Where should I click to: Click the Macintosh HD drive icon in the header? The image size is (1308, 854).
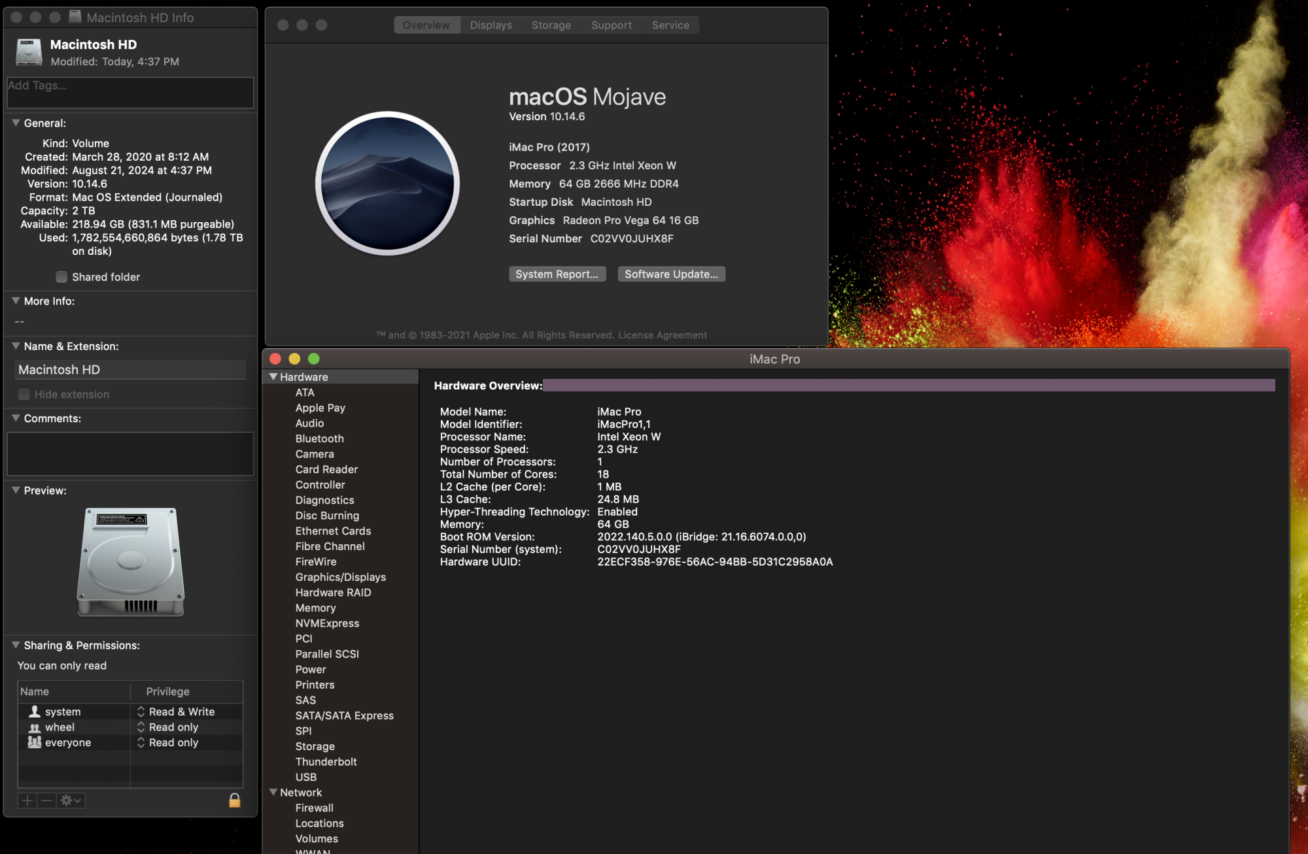tap(29, 52)
